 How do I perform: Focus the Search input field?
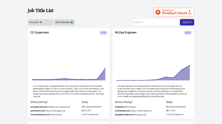click(156, 22)
